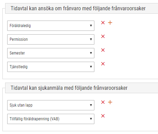Select the "Tidavtal kan ansöka om frånvaro" header
158x134 pixels.
coord(78,9)
